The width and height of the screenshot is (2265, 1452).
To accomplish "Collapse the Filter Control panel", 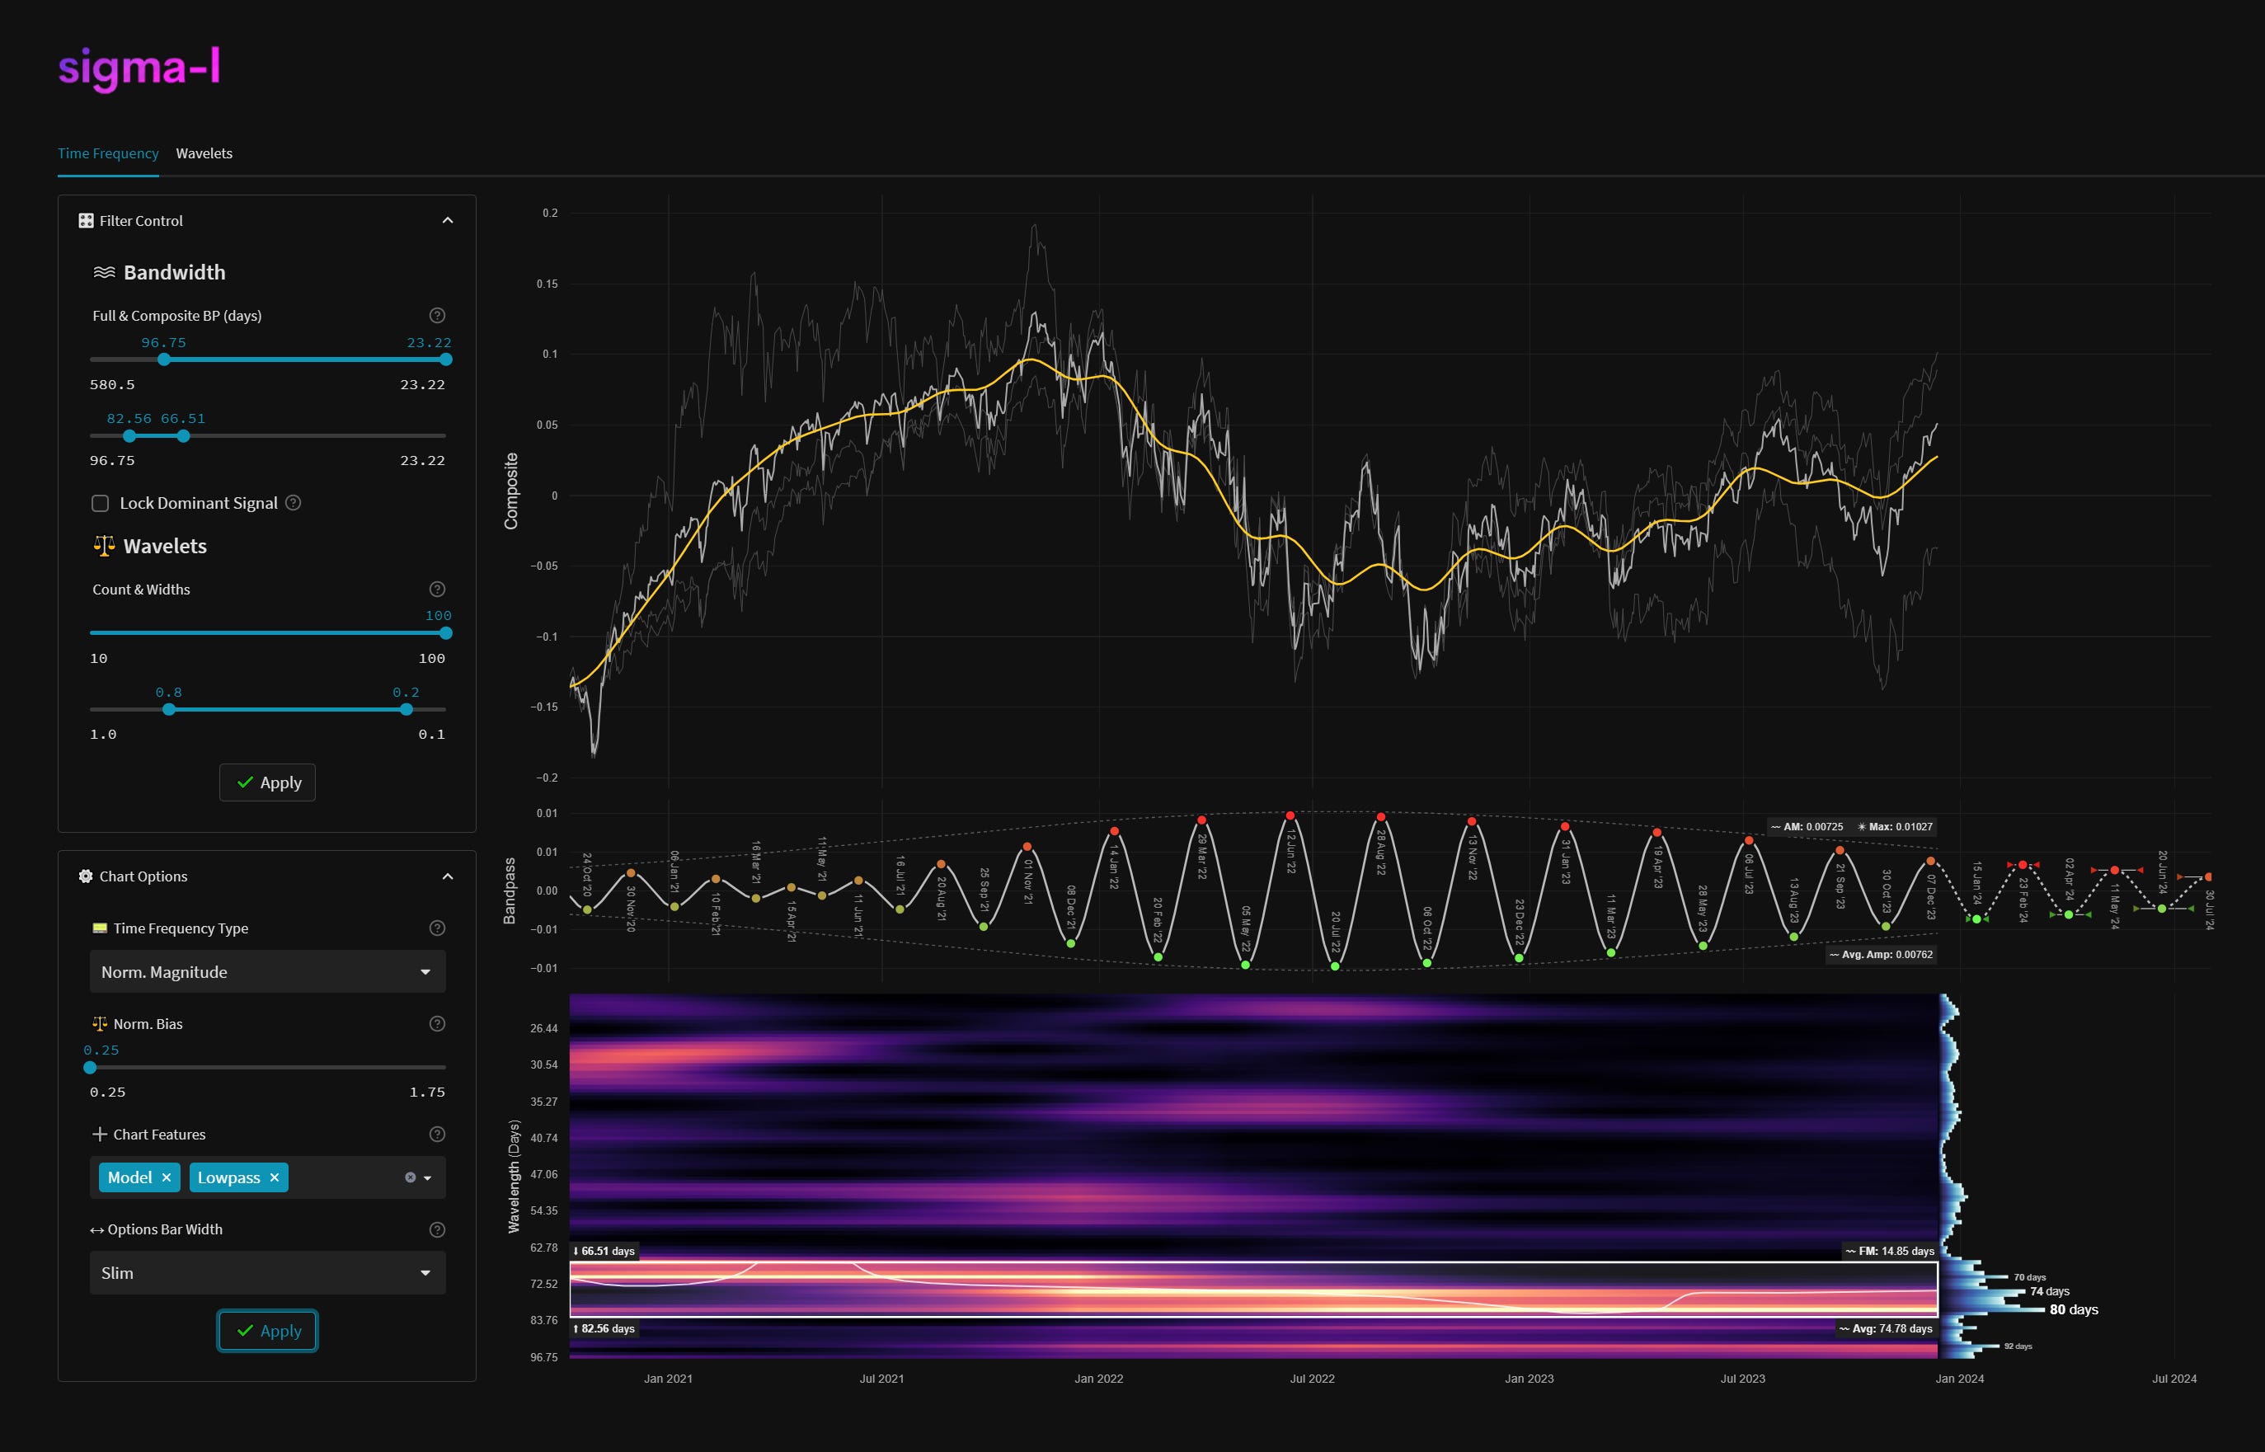I will click(448, 221).
